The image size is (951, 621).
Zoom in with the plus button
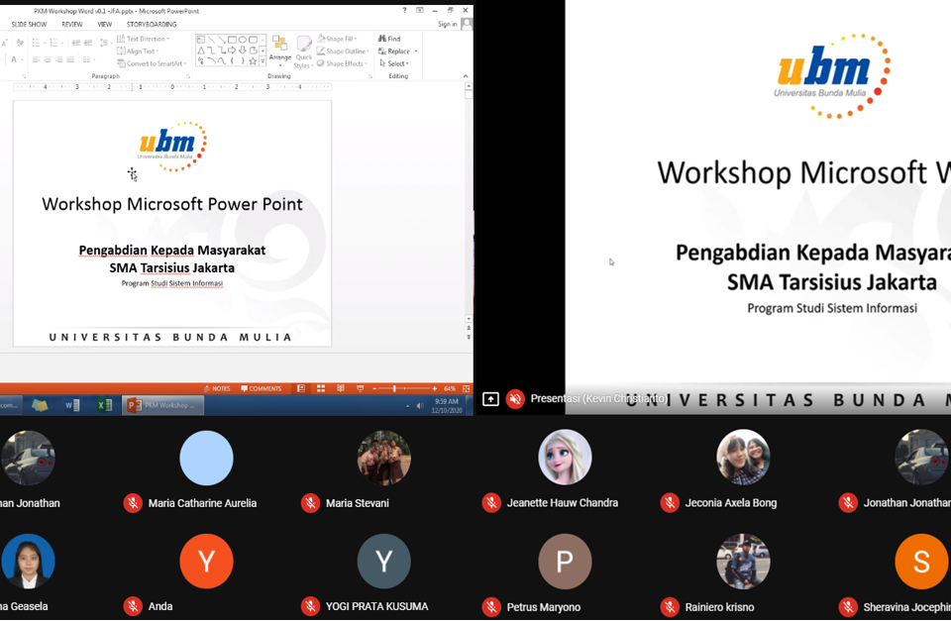434,388
